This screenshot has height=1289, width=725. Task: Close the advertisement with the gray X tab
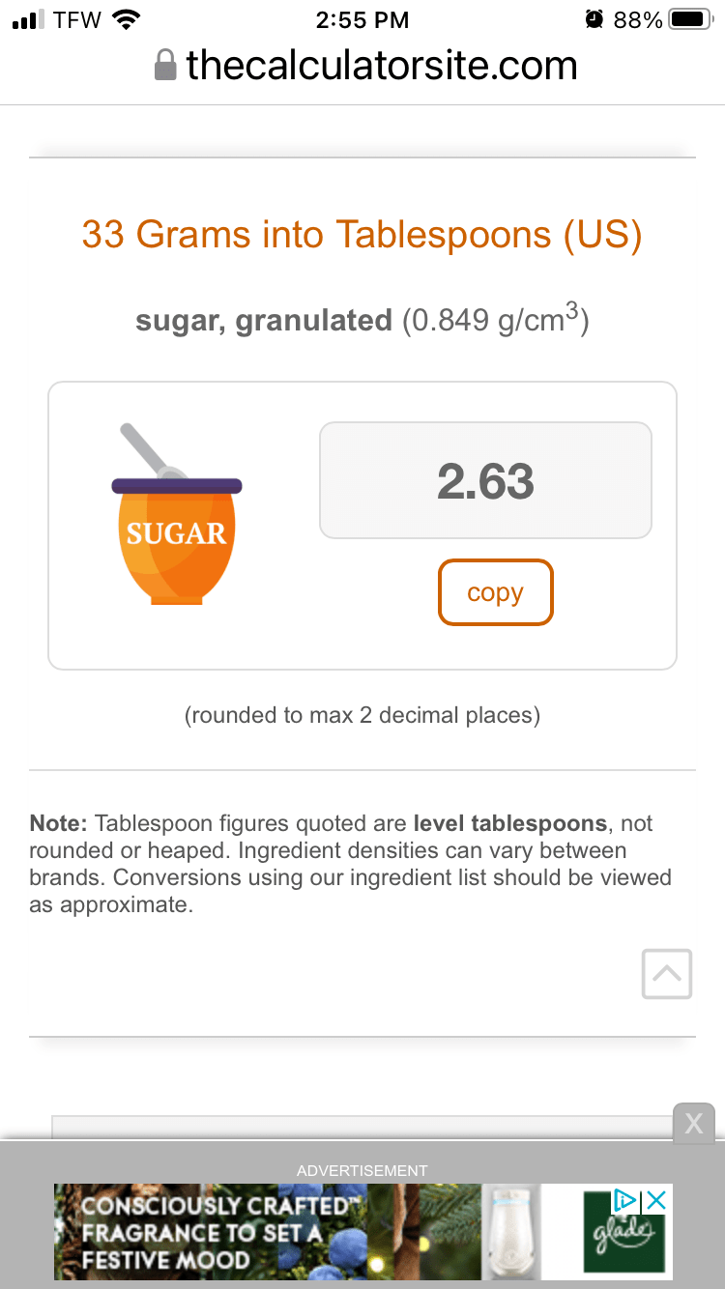click(x=693, y=1123)
